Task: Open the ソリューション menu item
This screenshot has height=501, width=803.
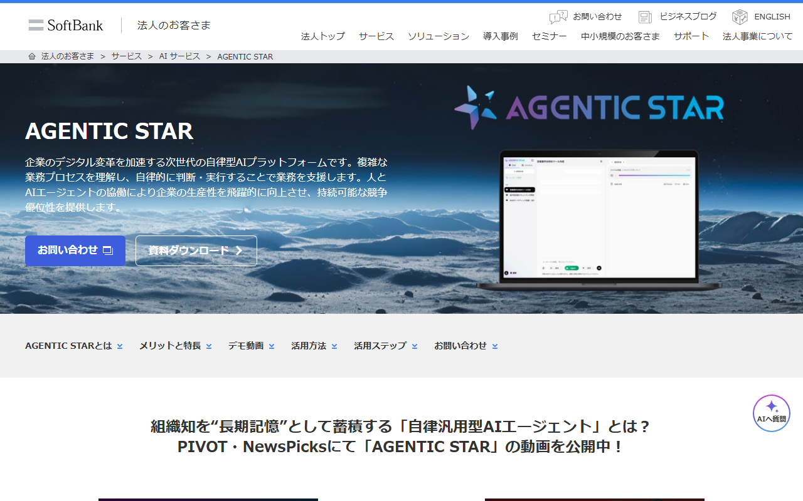Action: 438,36
